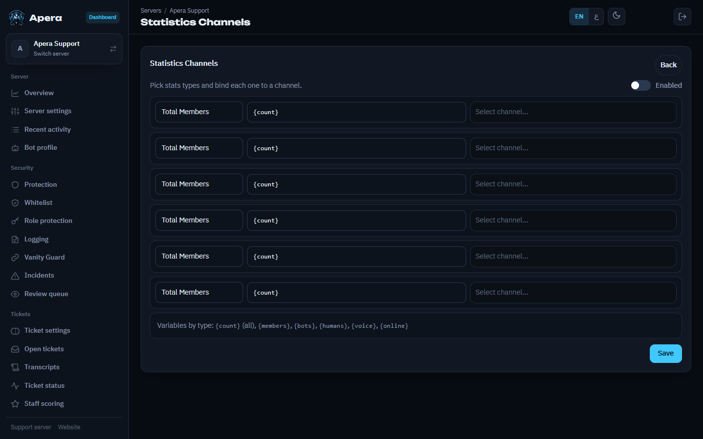Click the logout icon in the header
This screenshot has height=439, width=703.
(x=682, y=17)
